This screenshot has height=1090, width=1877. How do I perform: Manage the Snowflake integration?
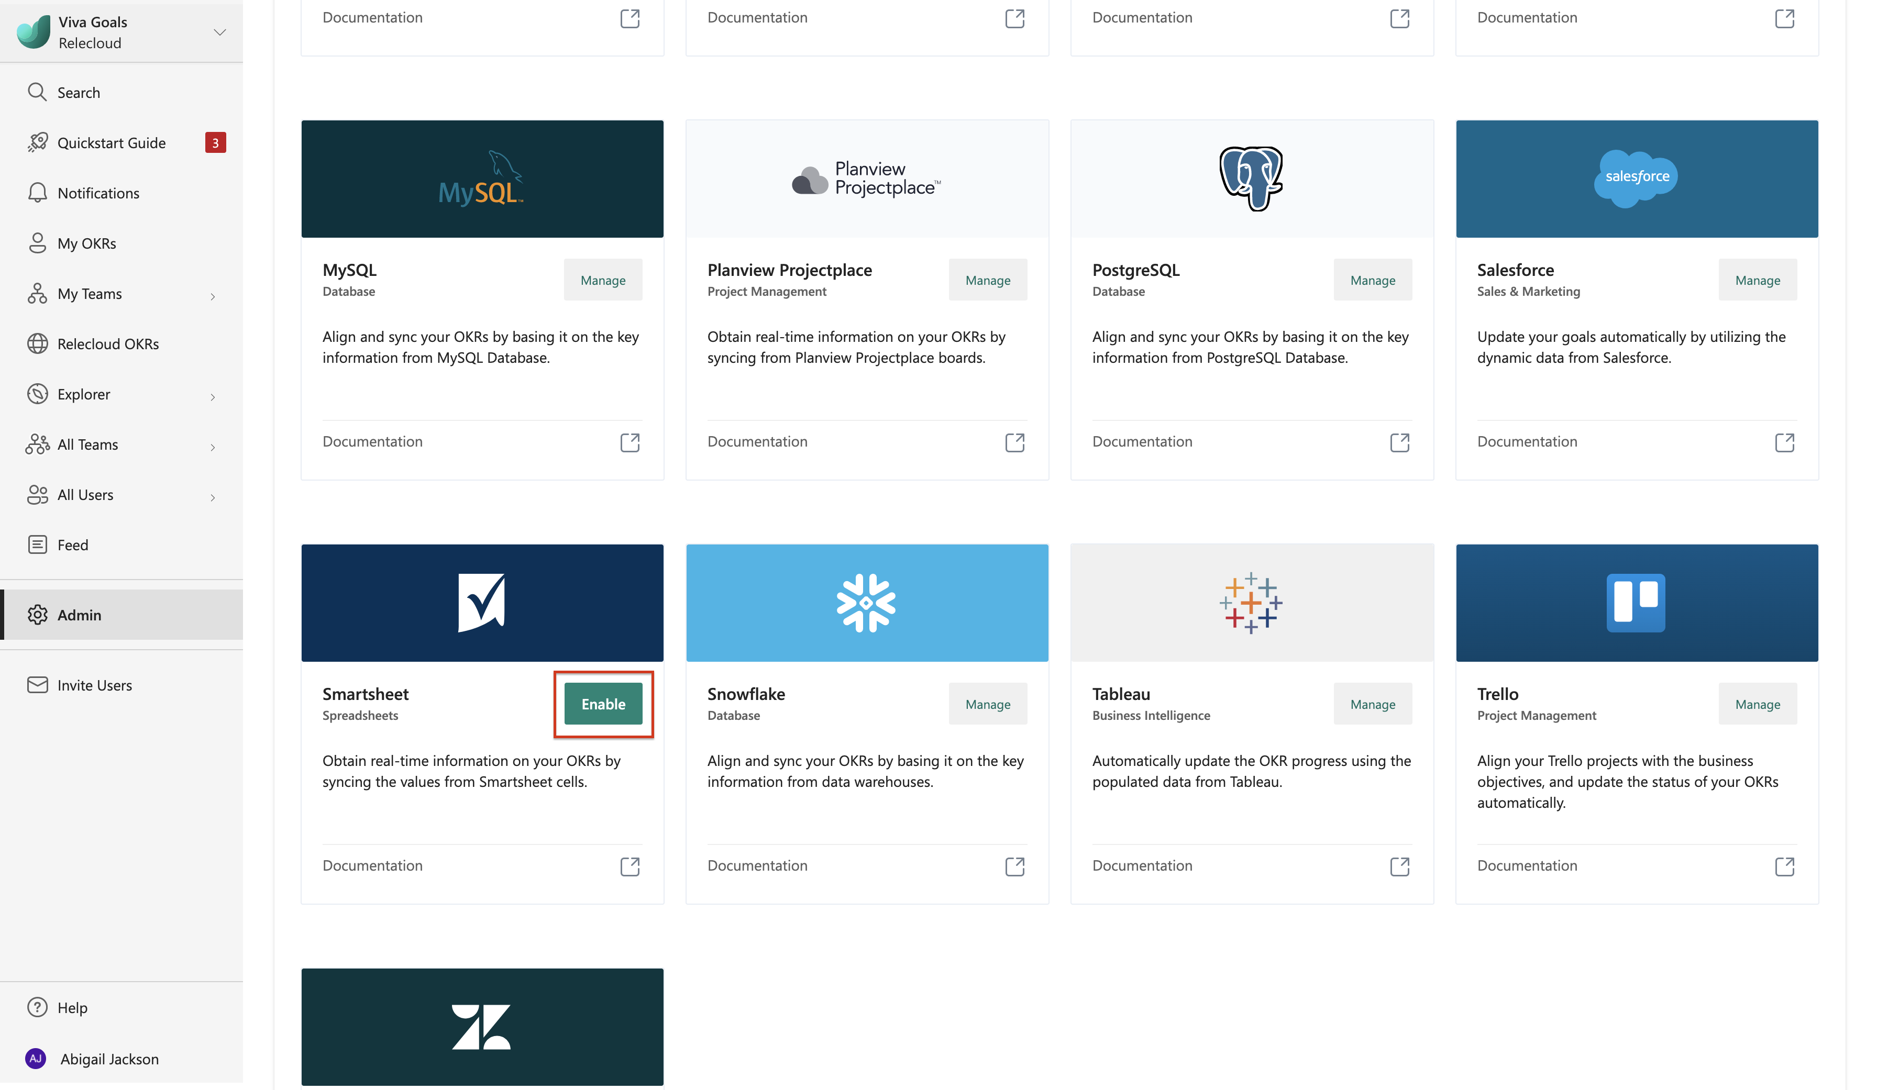tap(988, 704)
